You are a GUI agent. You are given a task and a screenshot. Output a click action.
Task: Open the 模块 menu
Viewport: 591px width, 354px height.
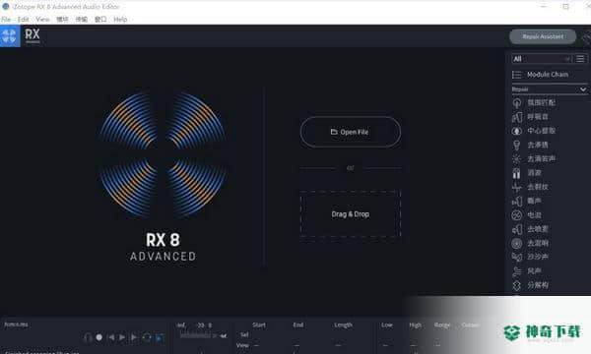tap(63, 20)
